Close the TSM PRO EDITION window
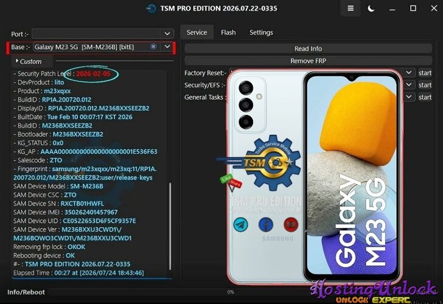The width and height of the screenshot is (443, 304). (434, 9)
